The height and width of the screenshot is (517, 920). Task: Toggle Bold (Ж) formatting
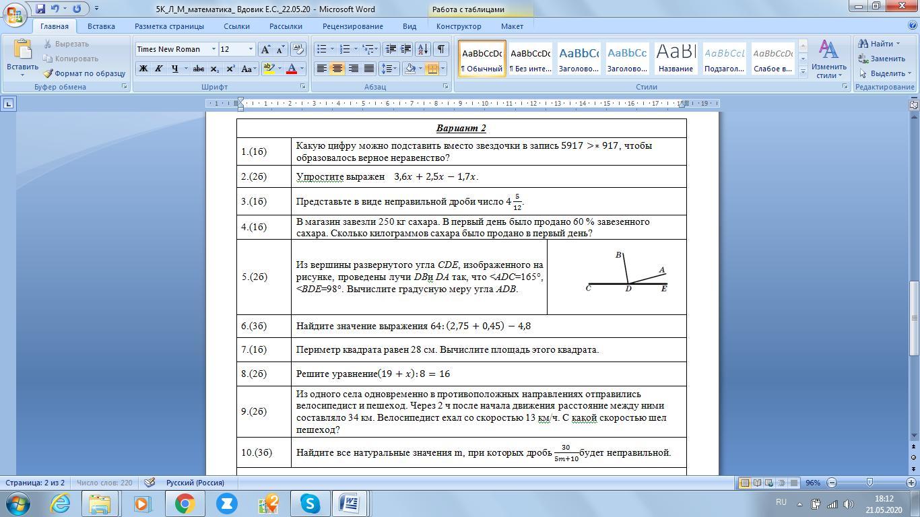click(x=143, y=69)
